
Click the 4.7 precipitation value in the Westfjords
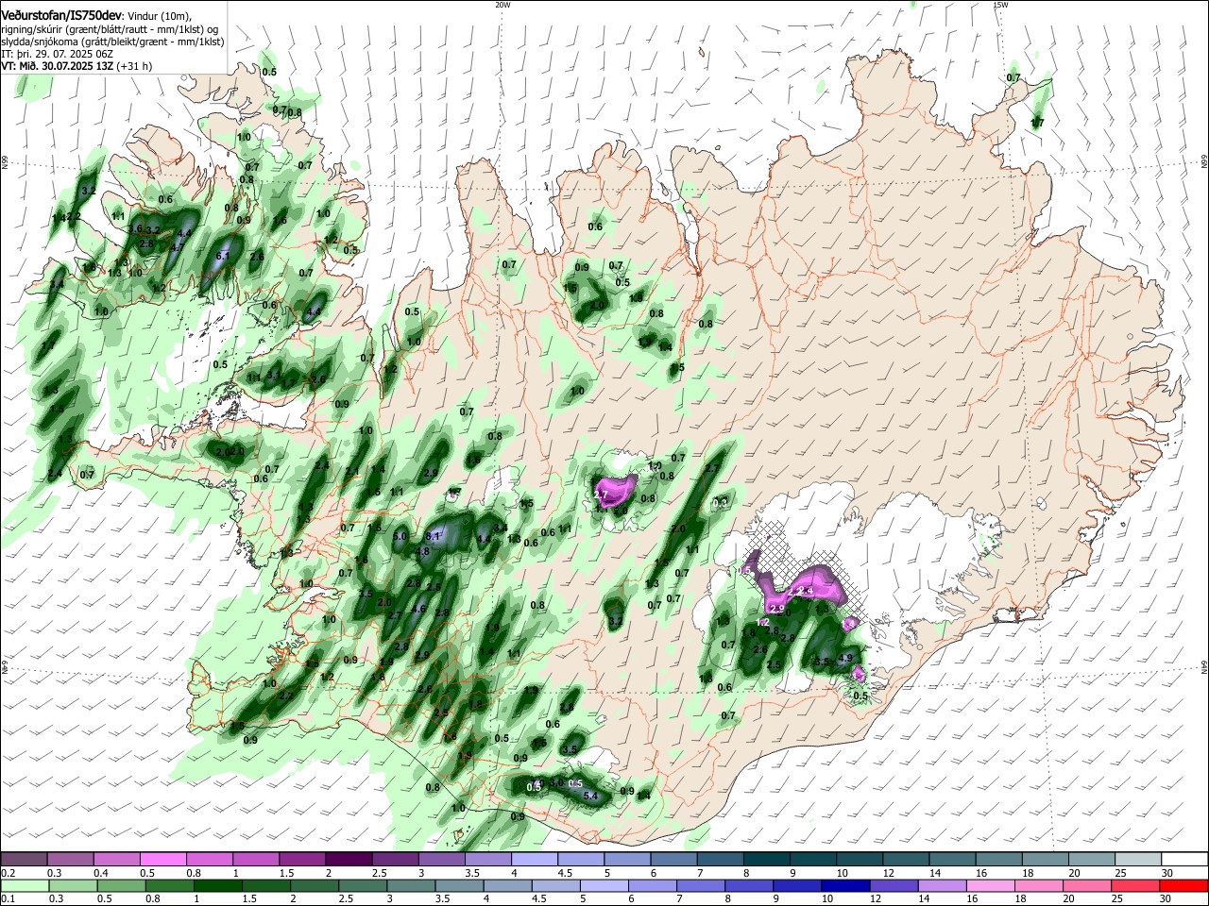point(177,247)
